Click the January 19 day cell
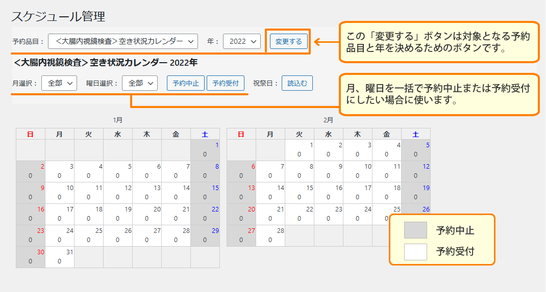 coord(118,214)
